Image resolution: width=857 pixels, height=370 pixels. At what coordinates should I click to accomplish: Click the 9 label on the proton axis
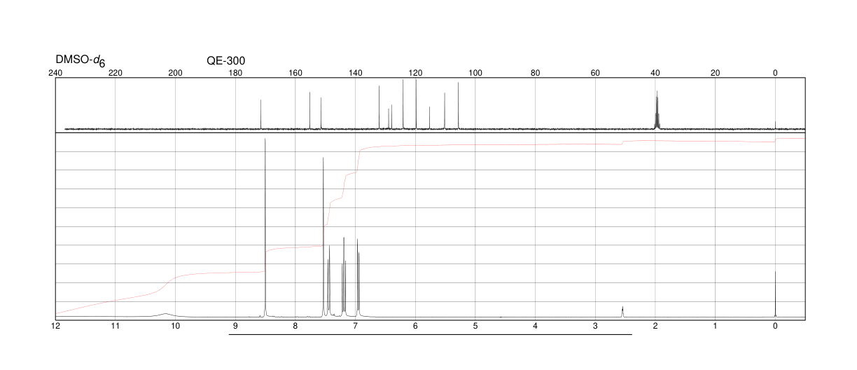[x=235, y=327]
